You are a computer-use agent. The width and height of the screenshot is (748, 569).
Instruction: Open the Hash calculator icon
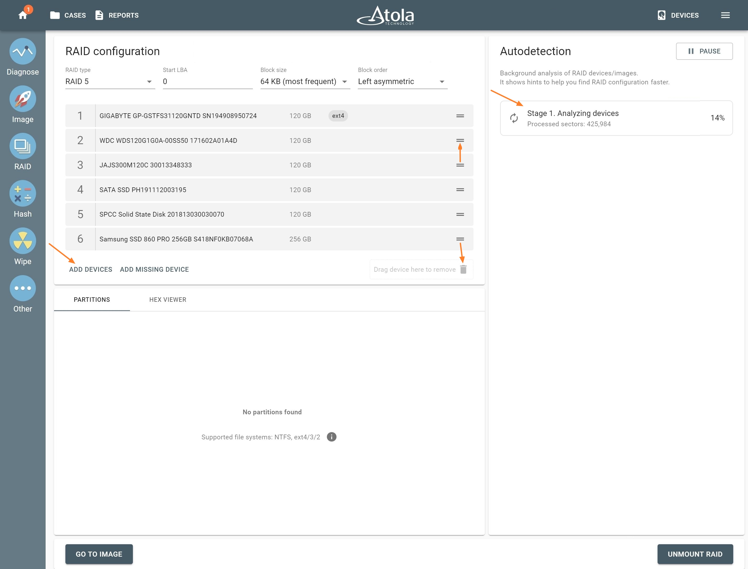point(23,194)
